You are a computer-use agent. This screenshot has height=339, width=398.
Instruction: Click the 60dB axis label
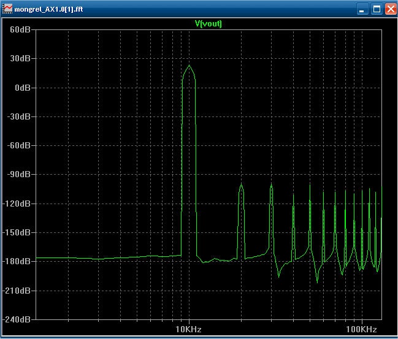[20, 29]
